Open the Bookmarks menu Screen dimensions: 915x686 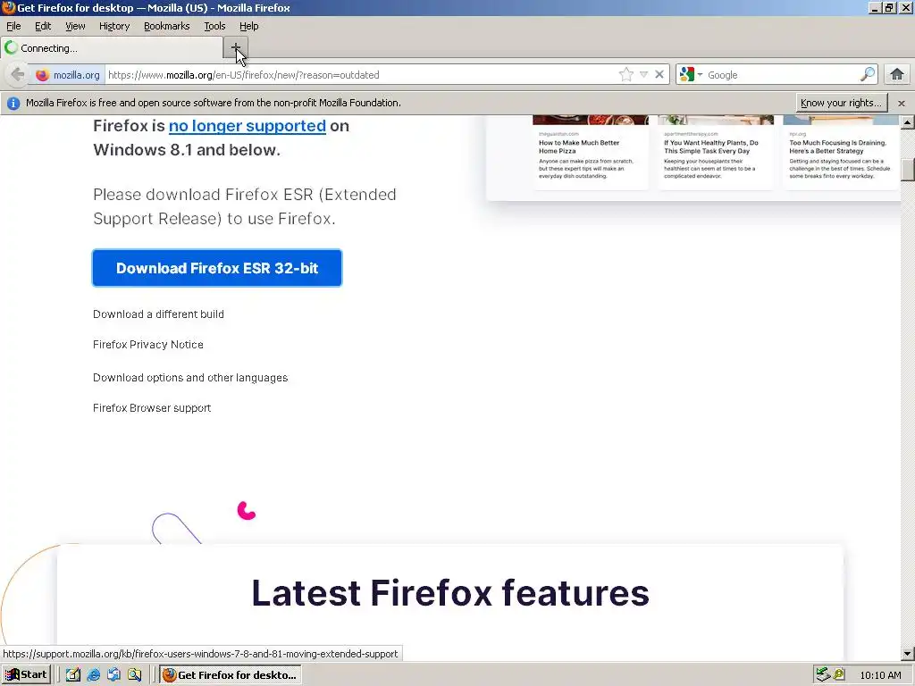point(167,26)
